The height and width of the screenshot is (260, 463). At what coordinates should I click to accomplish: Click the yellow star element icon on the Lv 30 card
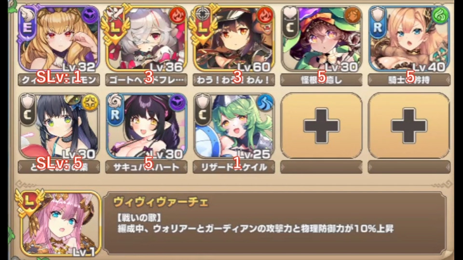[90, 103]
